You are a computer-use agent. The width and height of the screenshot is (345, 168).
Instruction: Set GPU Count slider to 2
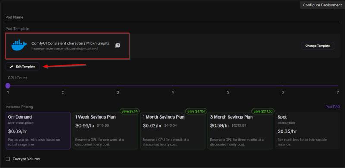(x=63, y=86)
